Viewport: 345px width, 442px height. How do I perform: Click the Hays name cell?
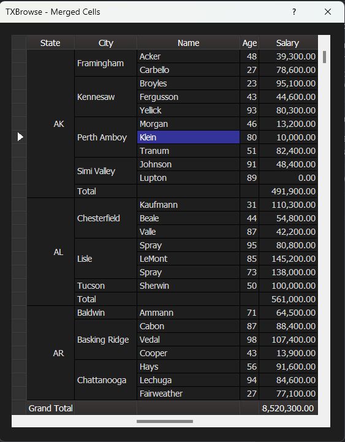(188, 367)
